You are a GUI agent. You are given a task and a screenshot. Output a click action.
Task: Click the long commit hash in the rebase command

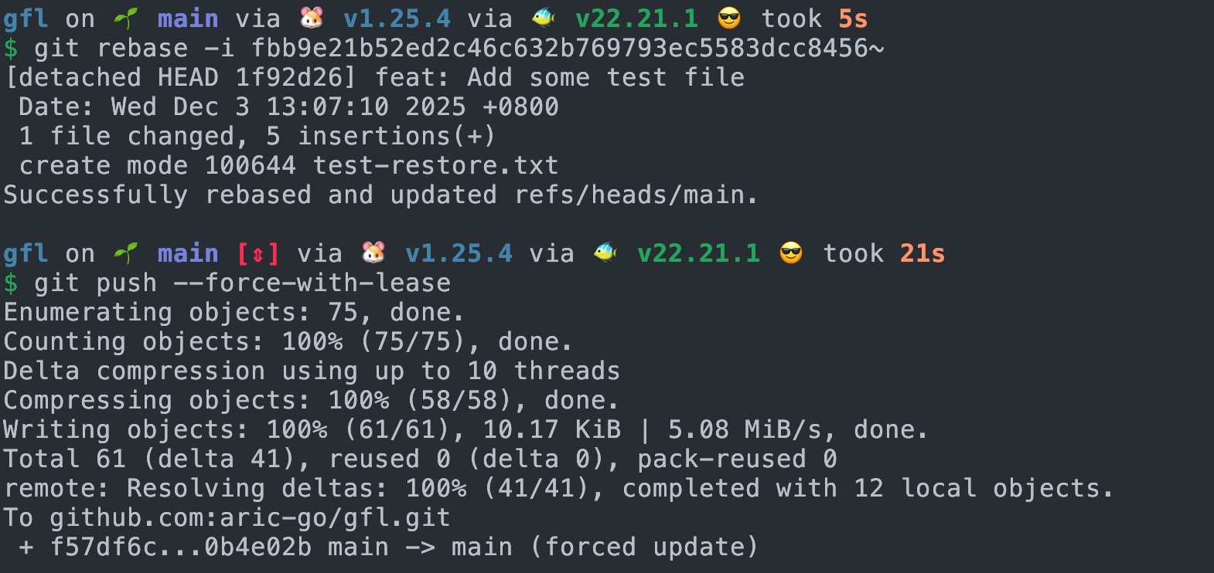568,48
